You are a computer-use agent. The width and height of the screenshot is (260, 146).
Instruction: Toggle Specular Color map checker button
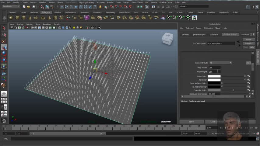[248, 90]
